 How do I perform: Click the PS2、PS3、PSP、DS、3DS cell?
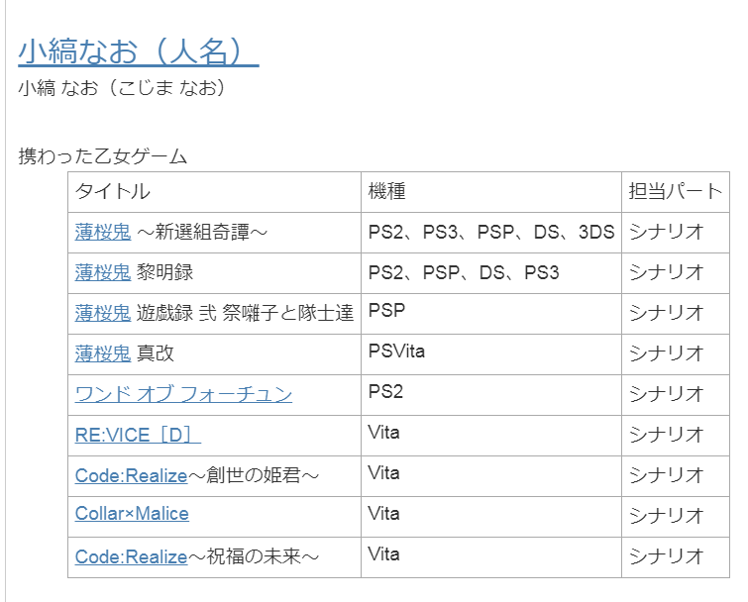click(491, 232)
